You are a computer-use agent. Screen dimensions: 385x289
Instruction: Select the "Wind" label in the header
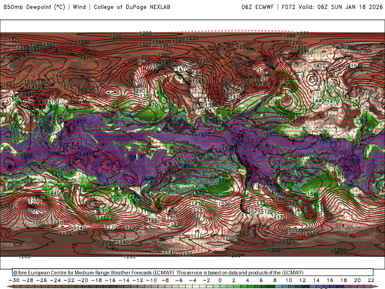(x=79, y=7)
